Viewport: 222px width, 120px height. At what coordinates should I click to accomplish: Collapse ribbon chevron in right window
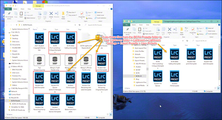(217, 25)
